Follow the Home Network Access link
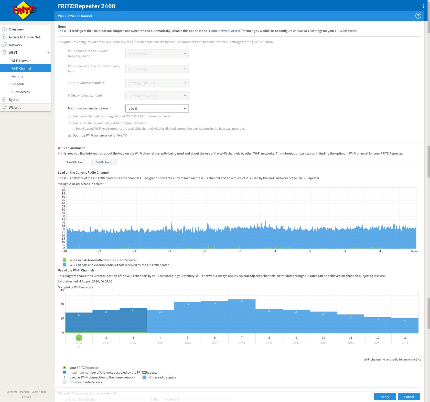Viewport: 430px width, 402px height. click(x=225, y=31)
